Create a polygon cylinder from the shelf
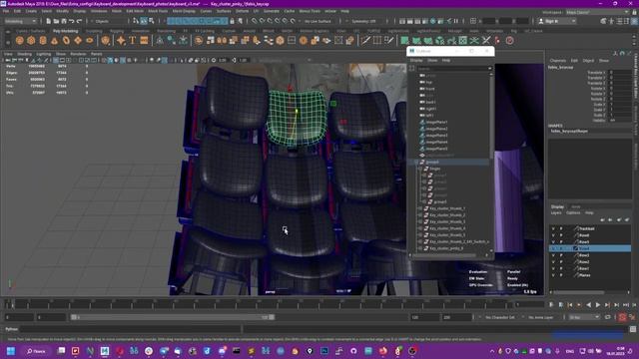The image size is (639, 359). (x=43, y=40)
